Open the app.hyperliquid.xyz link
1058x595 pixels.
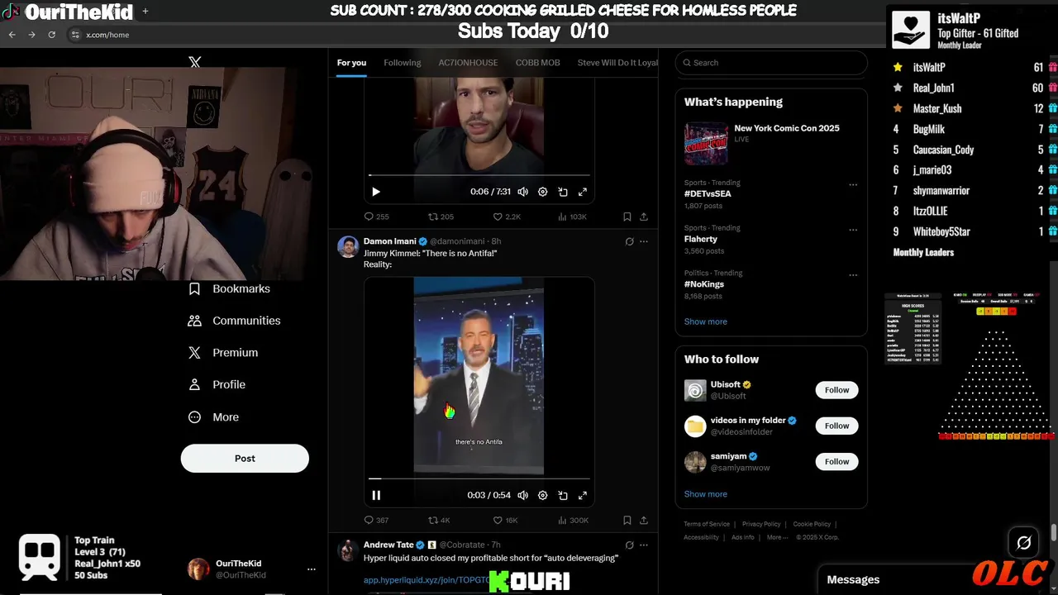[x=426, y=581]
